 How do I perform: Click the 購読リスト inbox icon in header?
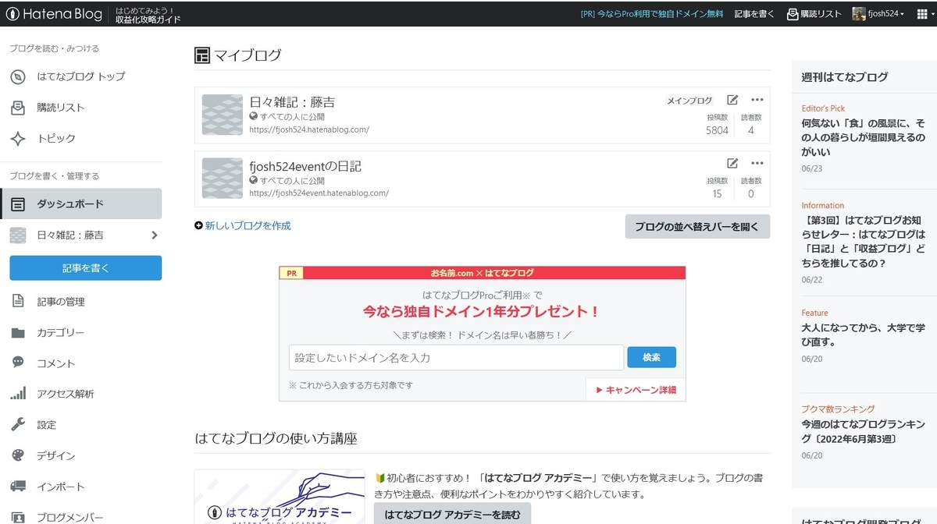click(793, 14)
